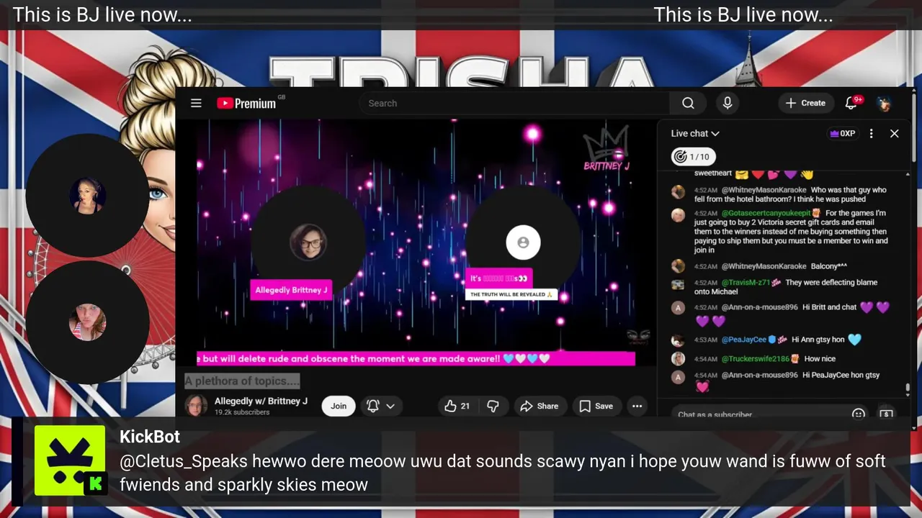Click the 19.2k subscribers text
922x518 pixels.
[x=242, y=412]
